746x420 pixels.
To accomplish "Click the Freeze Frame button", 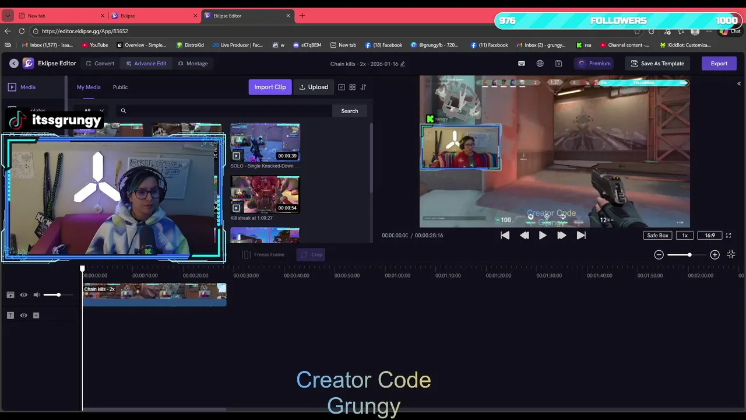I will [263, 254].
